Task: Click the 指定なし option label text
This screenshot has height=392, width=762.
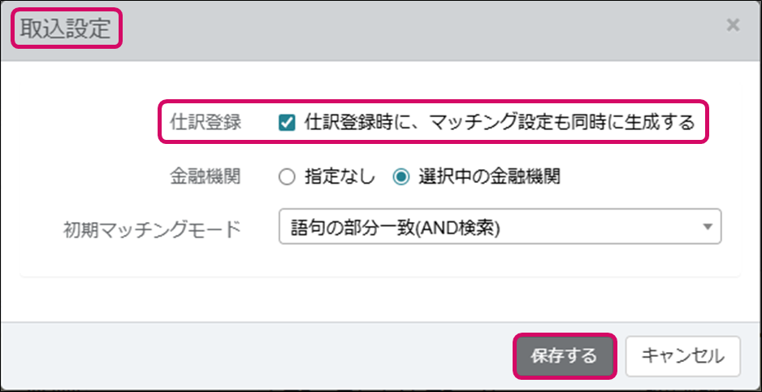Action: point(340,176)
